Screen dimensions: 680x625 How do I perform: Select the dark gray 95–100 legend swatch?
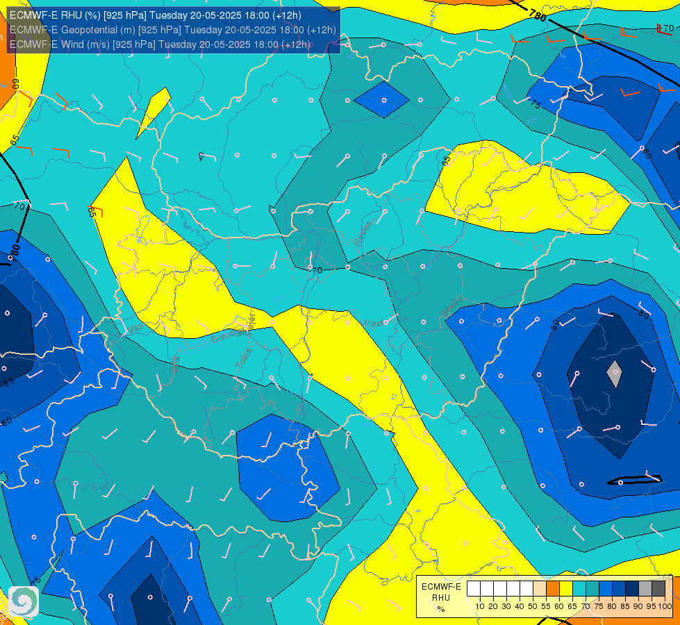(x=658, y=589)
